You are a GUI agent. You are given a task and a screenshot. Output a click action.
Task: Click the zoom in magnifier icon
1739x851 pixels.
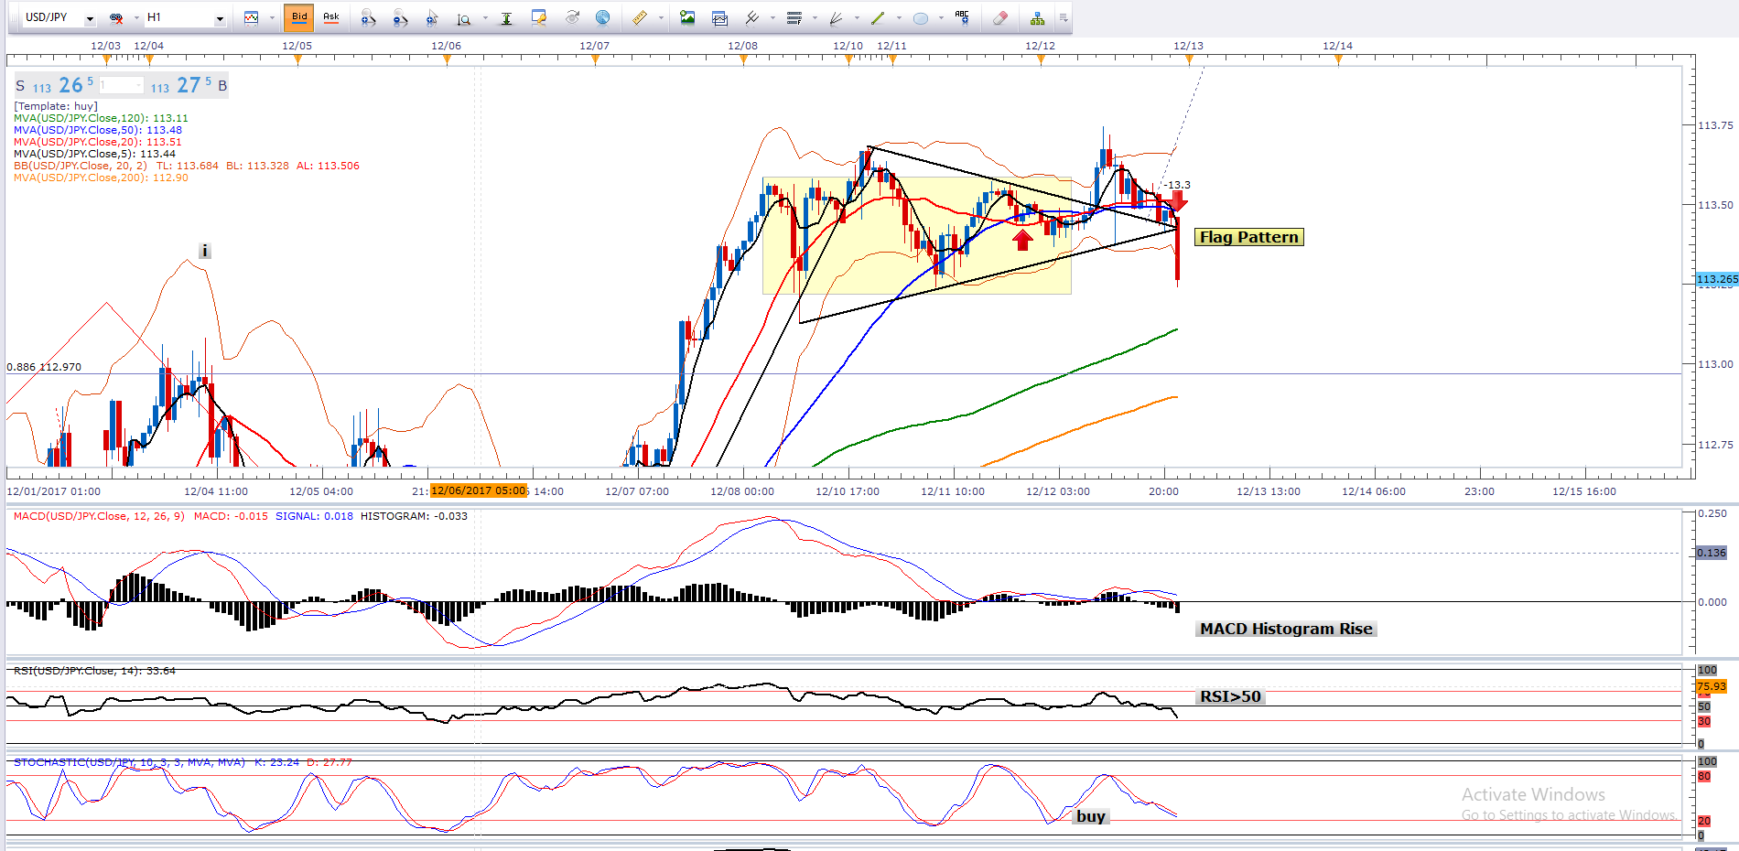tap(367, 17)
